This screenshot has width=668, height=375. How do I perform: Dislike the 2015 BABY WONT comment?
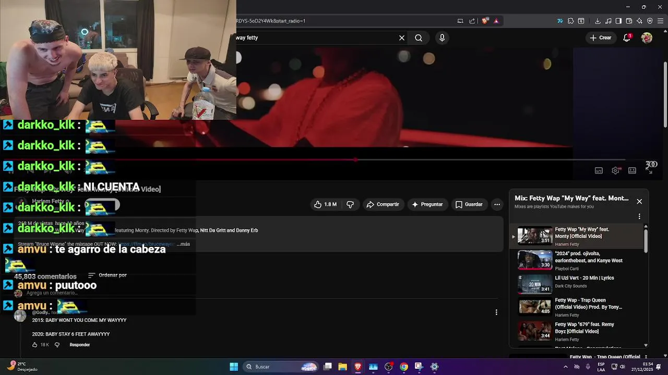(57, 345)
